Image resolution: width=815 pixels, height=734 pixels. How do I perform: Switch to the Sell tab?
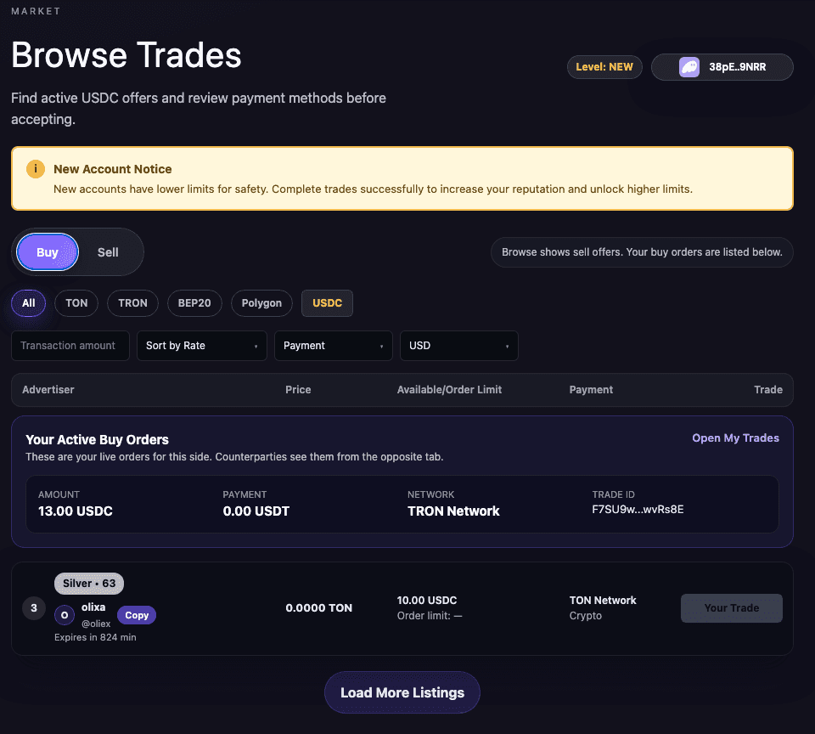tap(108, 252)
